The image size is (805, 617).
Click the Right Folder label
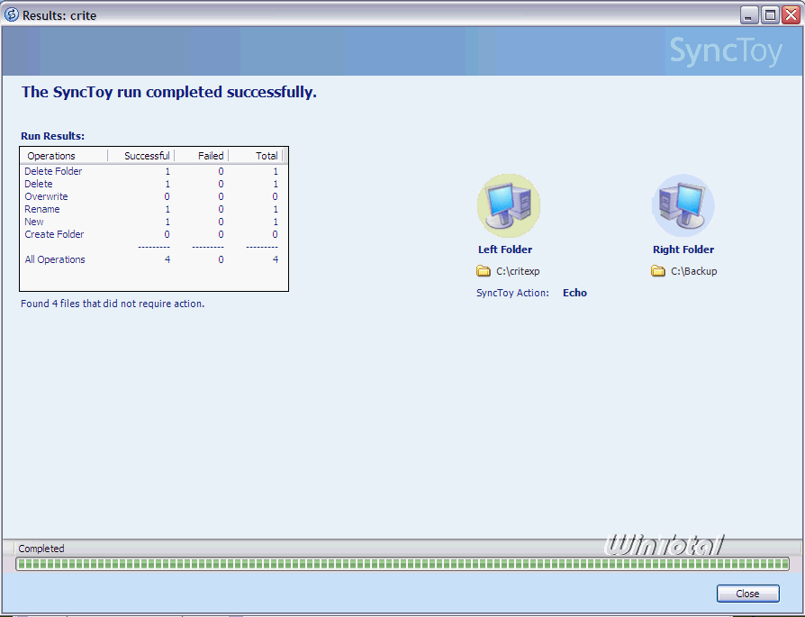(683, 250)
